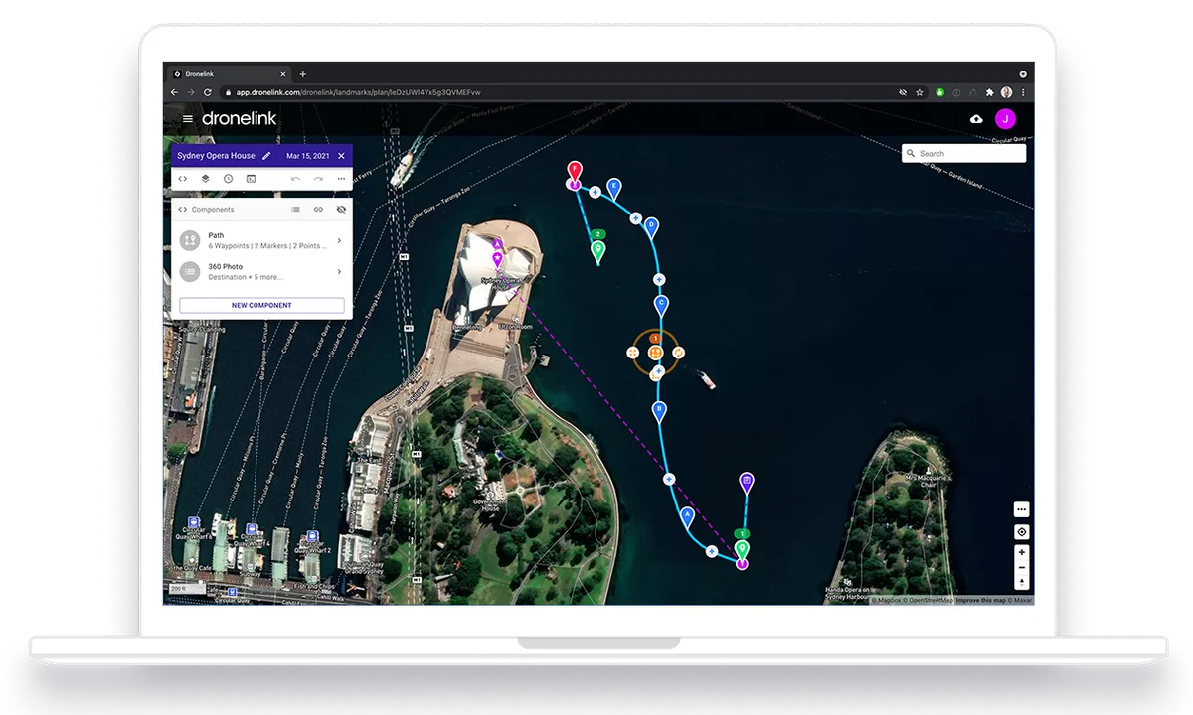1193x715 pixels.
Task: Open the plan code view icon in toolbar
Action: pos(183,179)
